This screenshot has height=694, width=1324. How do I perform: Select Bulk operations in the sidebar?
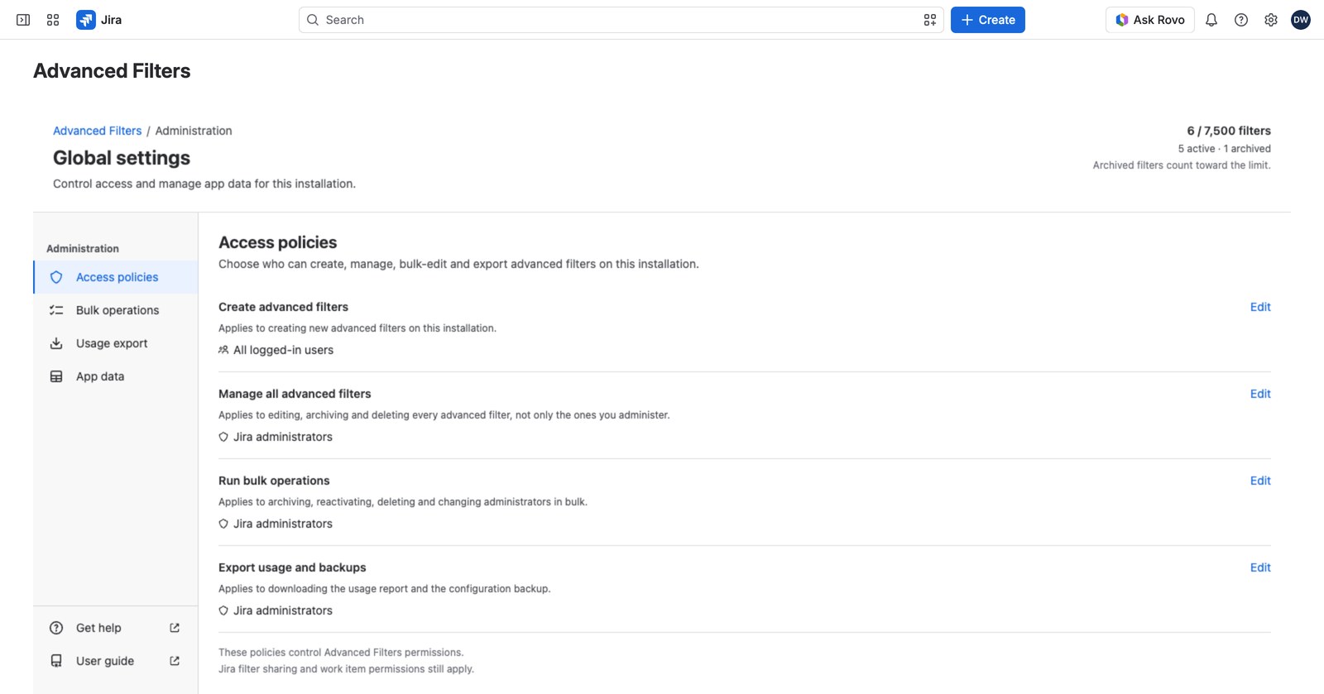(x=116, y=310)
